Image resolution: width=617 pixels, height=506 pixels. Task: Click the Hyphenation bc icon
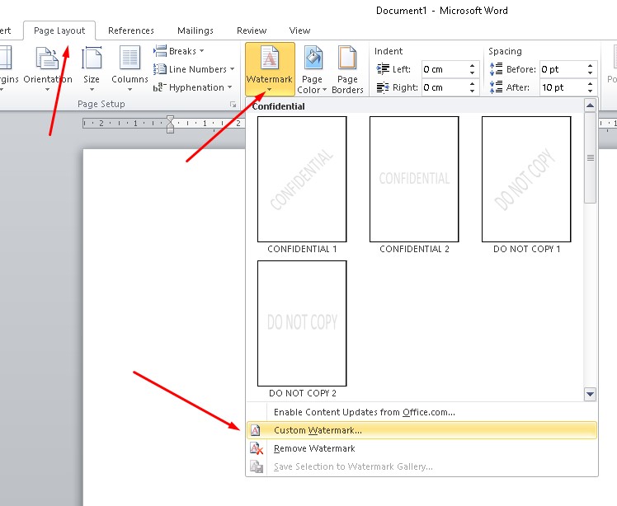[160, 87]
